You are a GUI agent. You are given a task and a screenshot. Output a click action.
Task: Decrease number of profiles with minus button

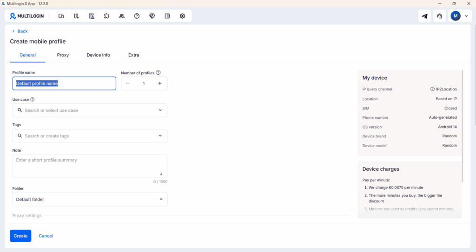(128, 84)
